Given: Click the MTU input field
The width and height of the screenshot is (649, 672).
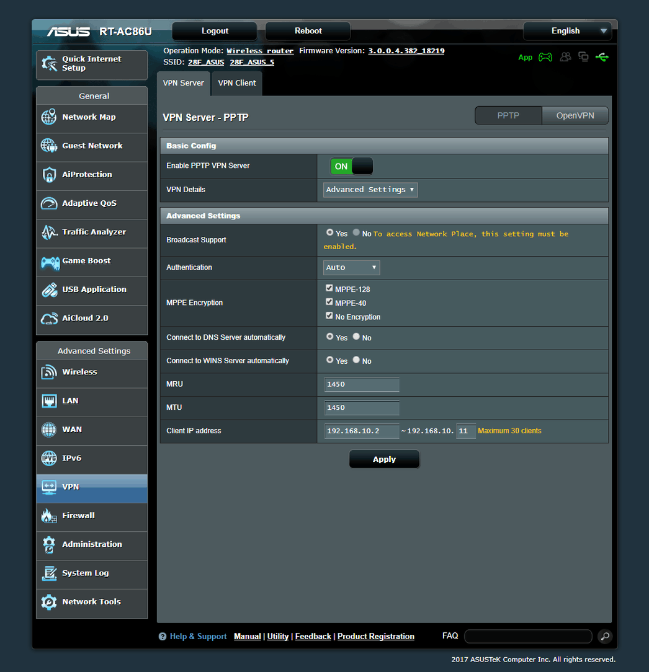Looking at the screenshot, I should [x=362, y=407].
